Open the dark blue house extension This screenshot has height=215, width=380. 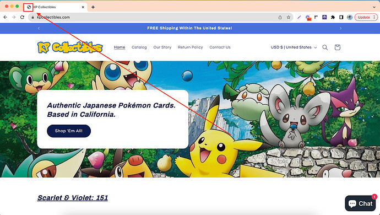coord(324,17)
